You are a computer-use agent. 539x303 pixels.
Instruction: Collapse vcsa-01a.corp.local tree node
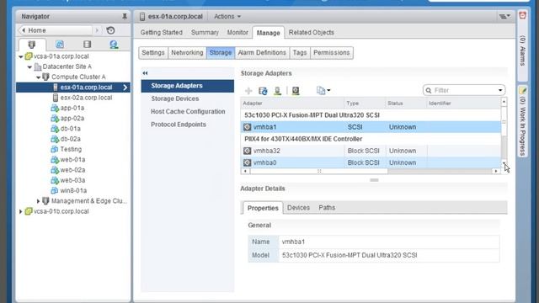tap(21, 56)
